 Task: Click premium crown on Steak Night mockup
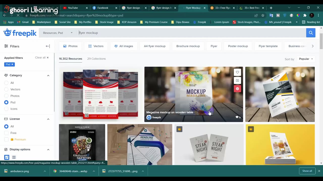coord(179,129)
